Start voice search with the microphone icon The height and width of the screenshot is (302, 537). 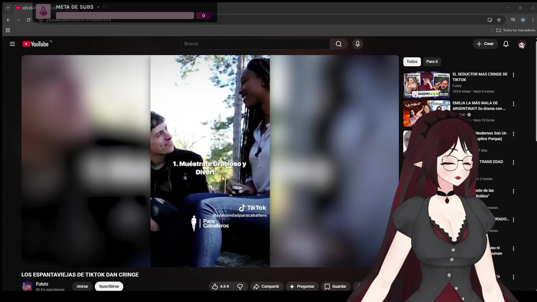point(357,44)
